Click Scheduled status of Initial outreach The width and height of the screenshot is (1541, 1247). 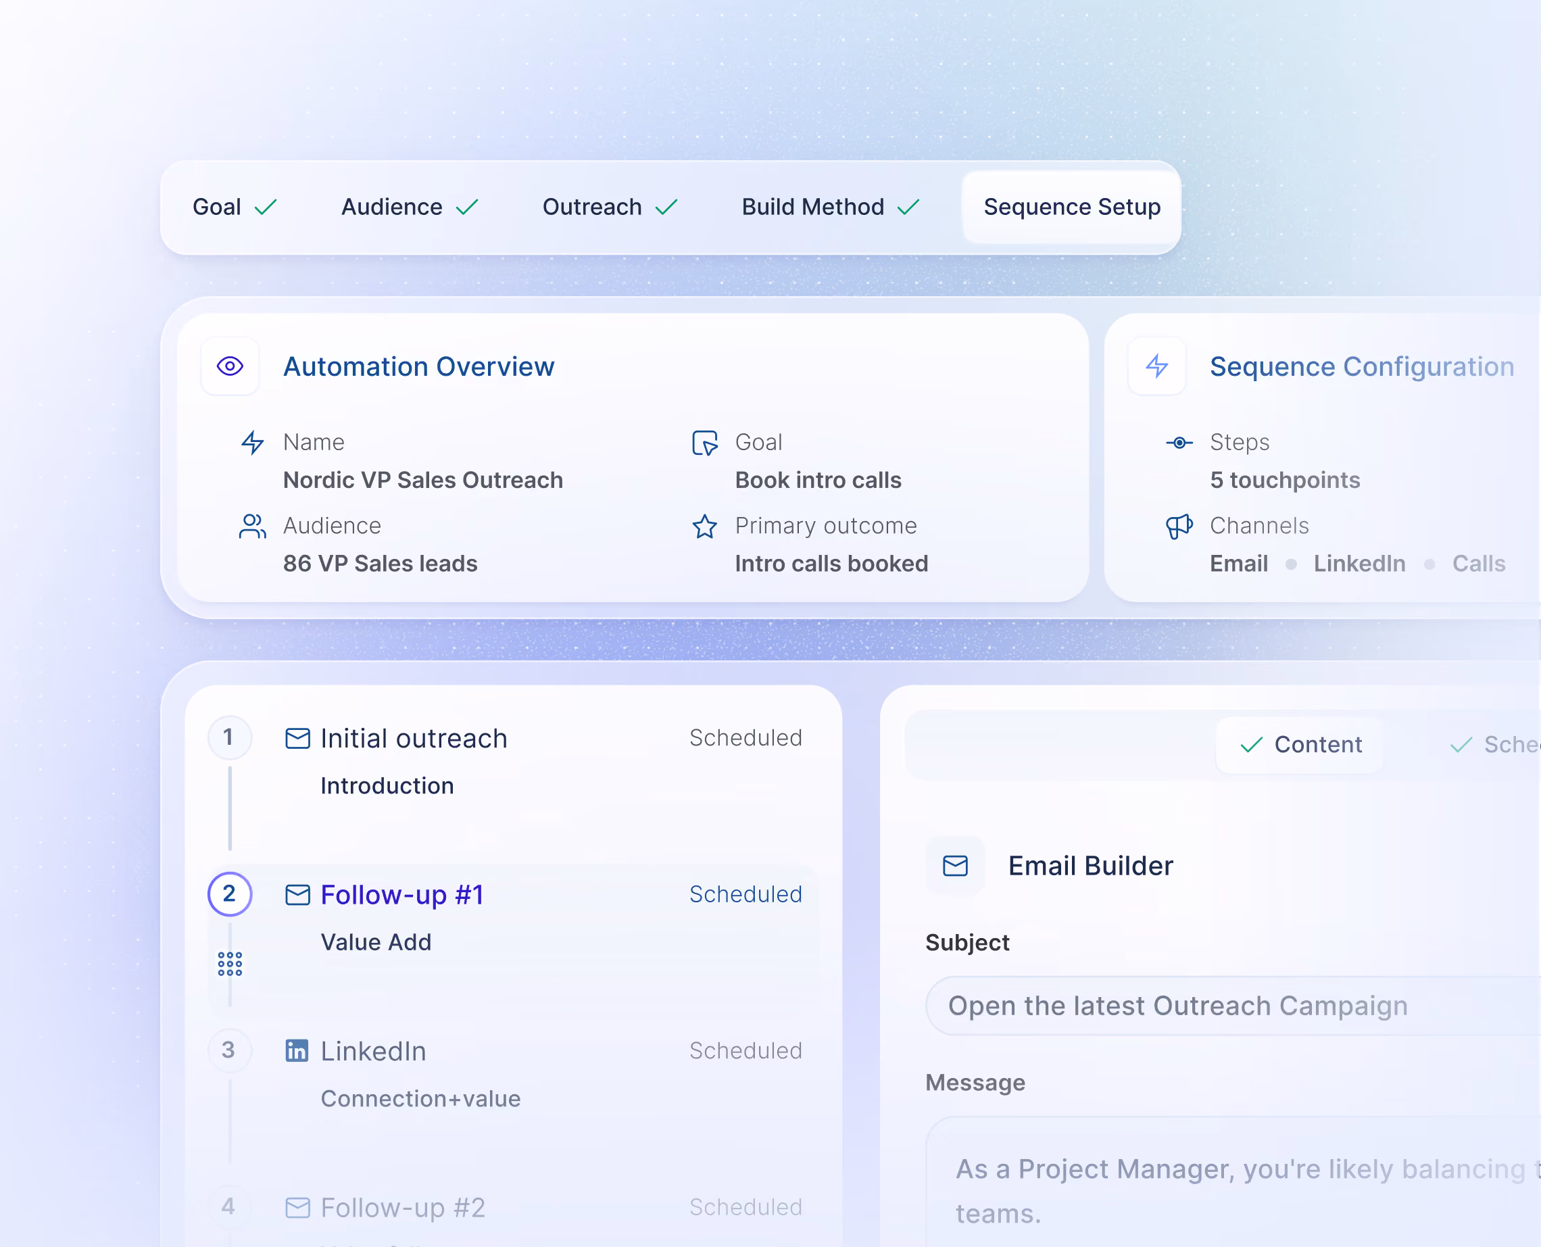pos(745,739)
